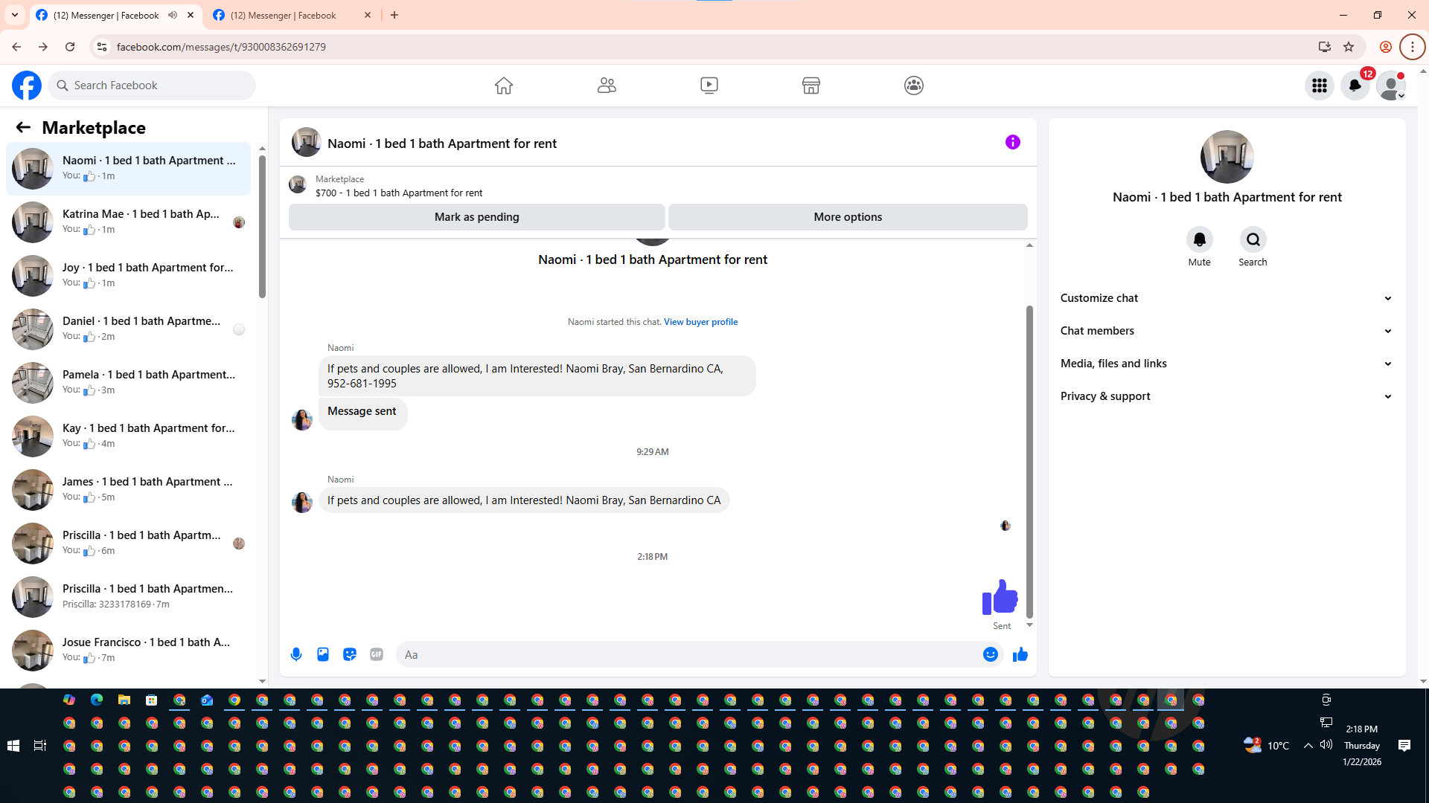Open the $700 apartment listing link
1429x803 pixels.
(x=399, y=193)
